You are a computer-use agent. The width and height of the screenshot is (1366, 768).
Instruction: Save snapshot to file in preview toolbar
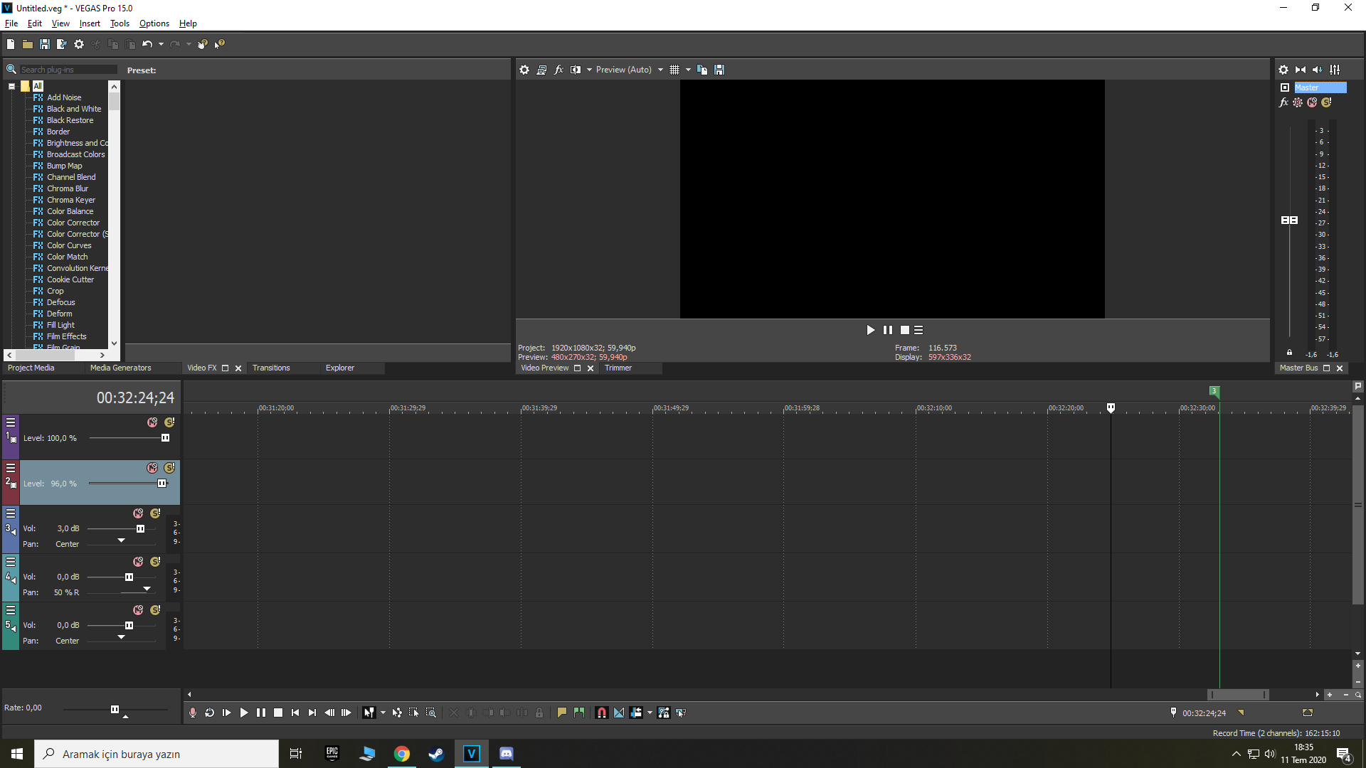[719, 70]
